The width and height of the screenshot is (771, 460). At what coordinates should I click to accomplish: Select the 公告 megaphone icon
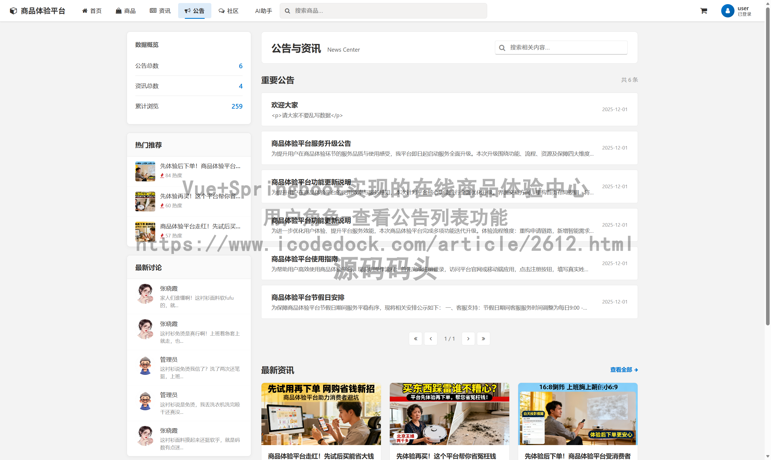187,11
